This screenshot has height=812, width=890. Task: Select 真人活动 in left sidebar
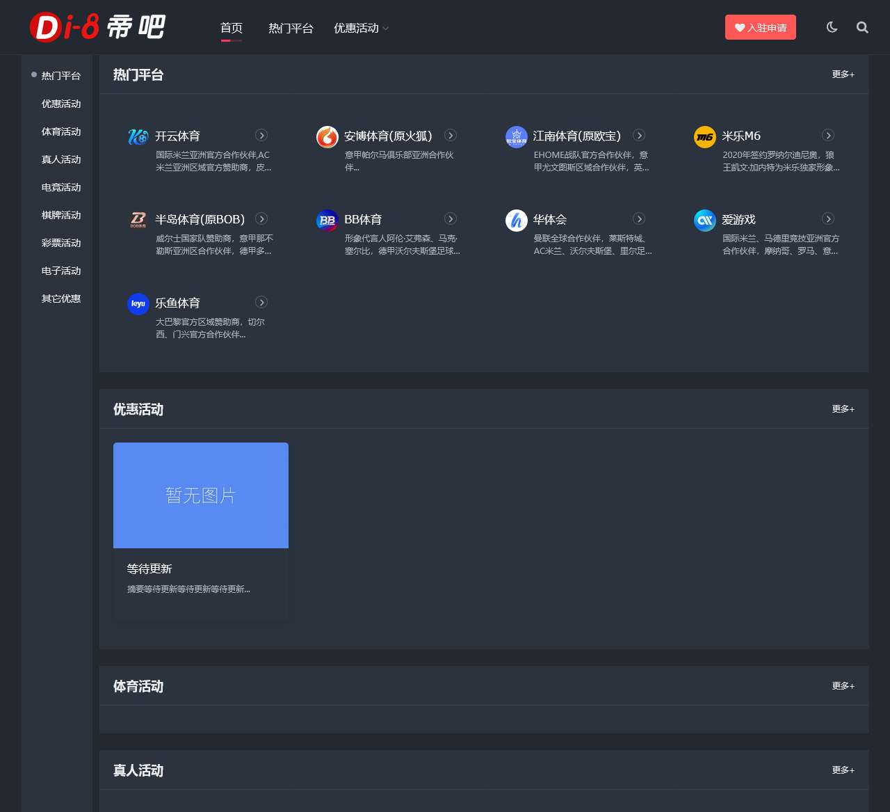60,159
